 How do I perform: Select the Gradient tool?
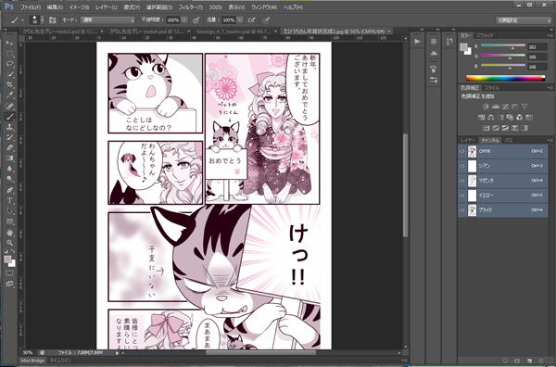9,158
